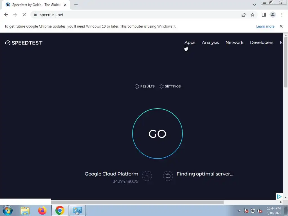Open speedtest SETTINGS
Image resolution: width=288 pixels, height=216 pixels.
tap(170, 86)
